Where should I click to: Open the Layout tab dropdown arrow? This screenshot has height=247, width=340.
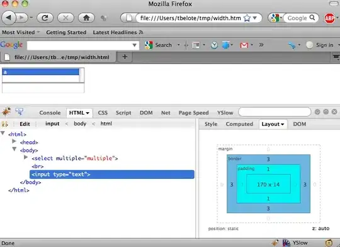click(282, 124)
